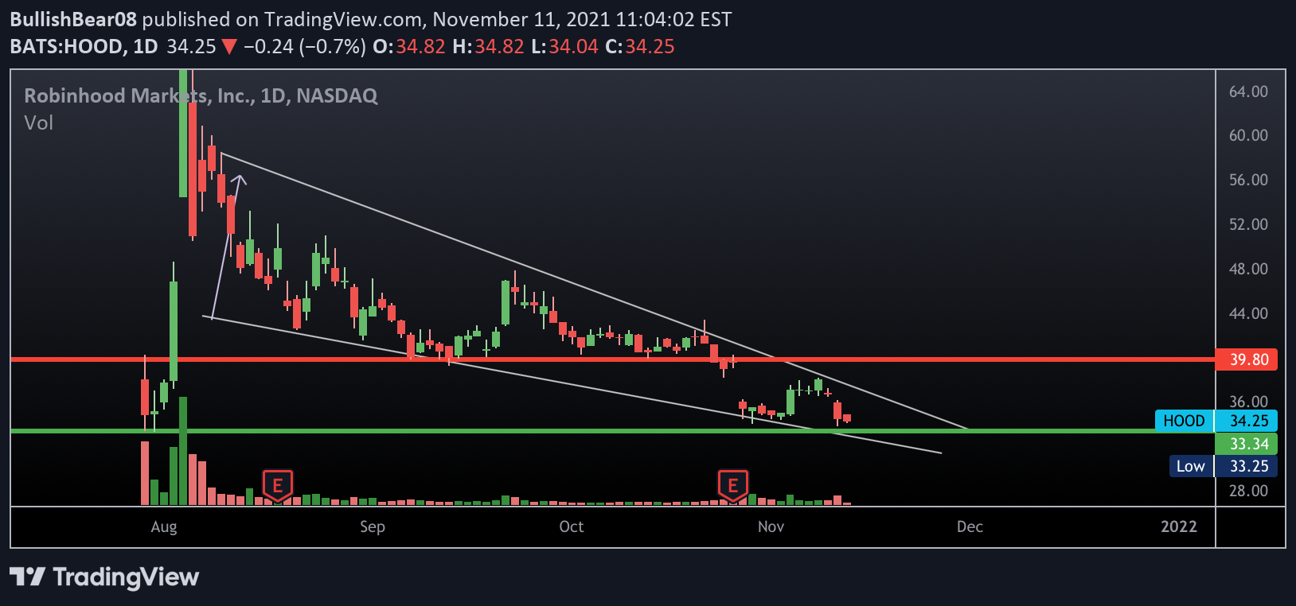Click the late October earnings E marker

(732, 485)
